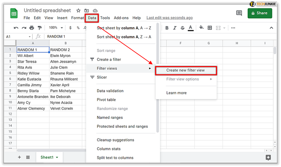Screen dimensions: 281x167
Task: Open the comment history icon
Action: pyautogui.click(x=239, y=13)
